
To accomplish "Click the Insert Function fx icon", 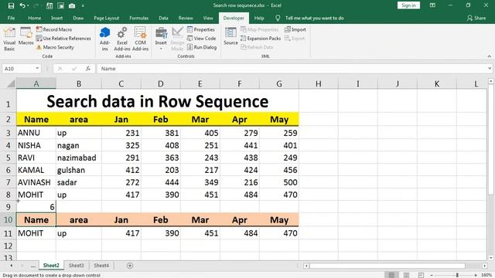I will (x=88, y=69).
